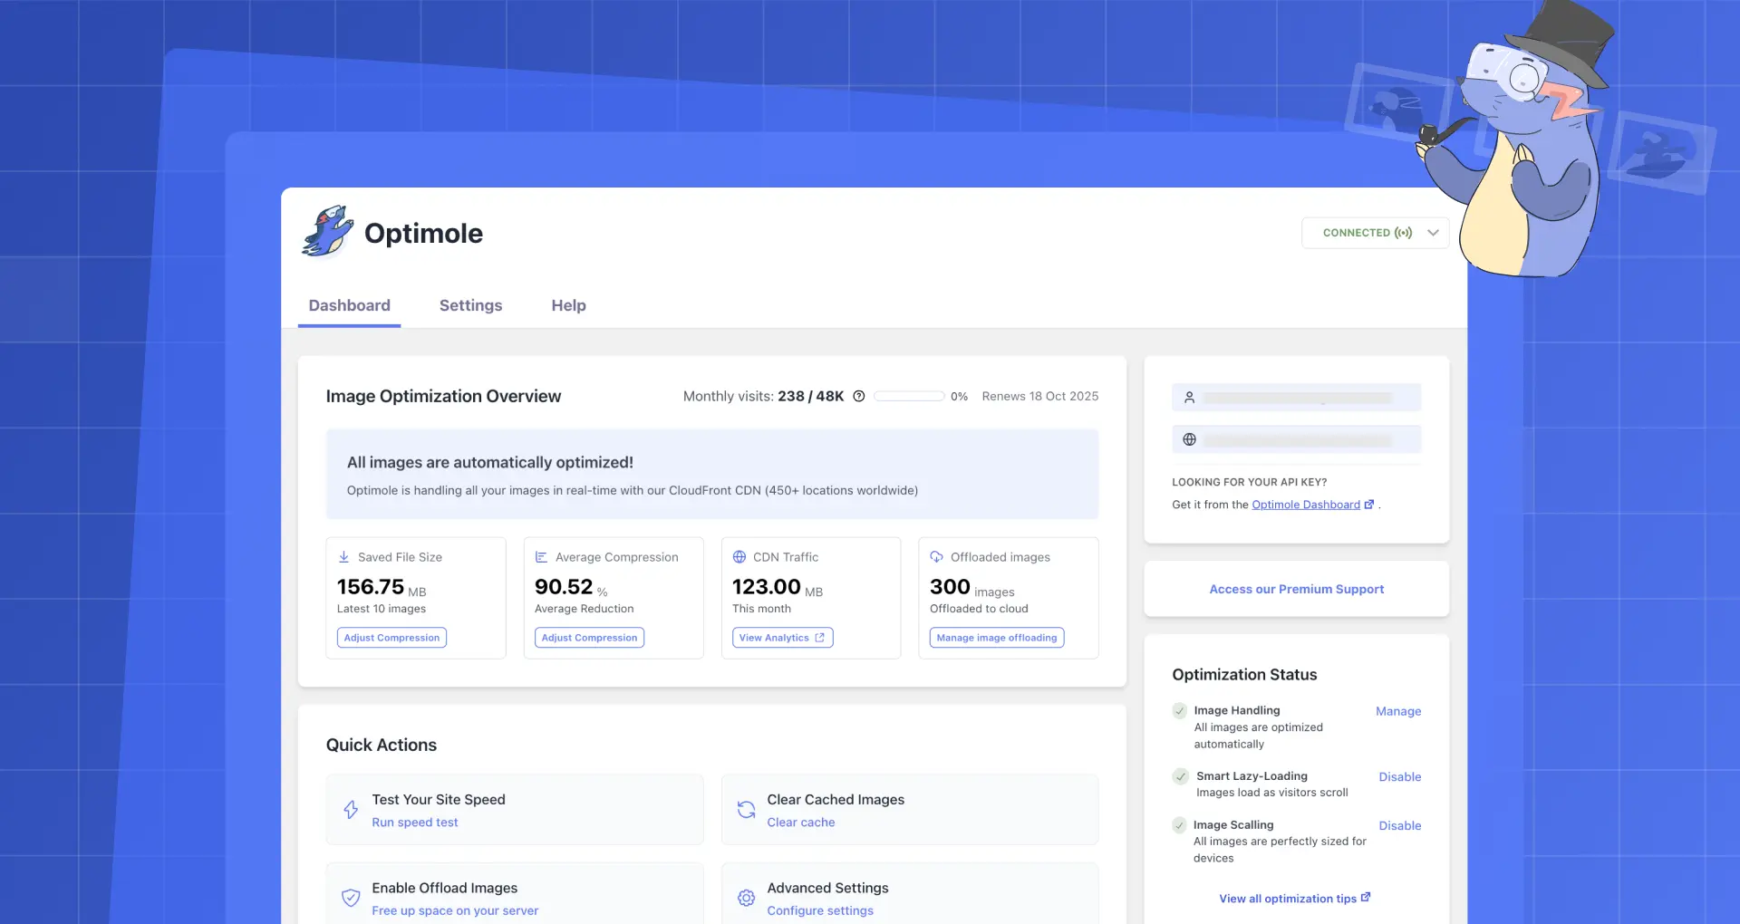Click the Optimole mole logo
Viewport: 1740px width, 924px height.
tap(327, 232)
